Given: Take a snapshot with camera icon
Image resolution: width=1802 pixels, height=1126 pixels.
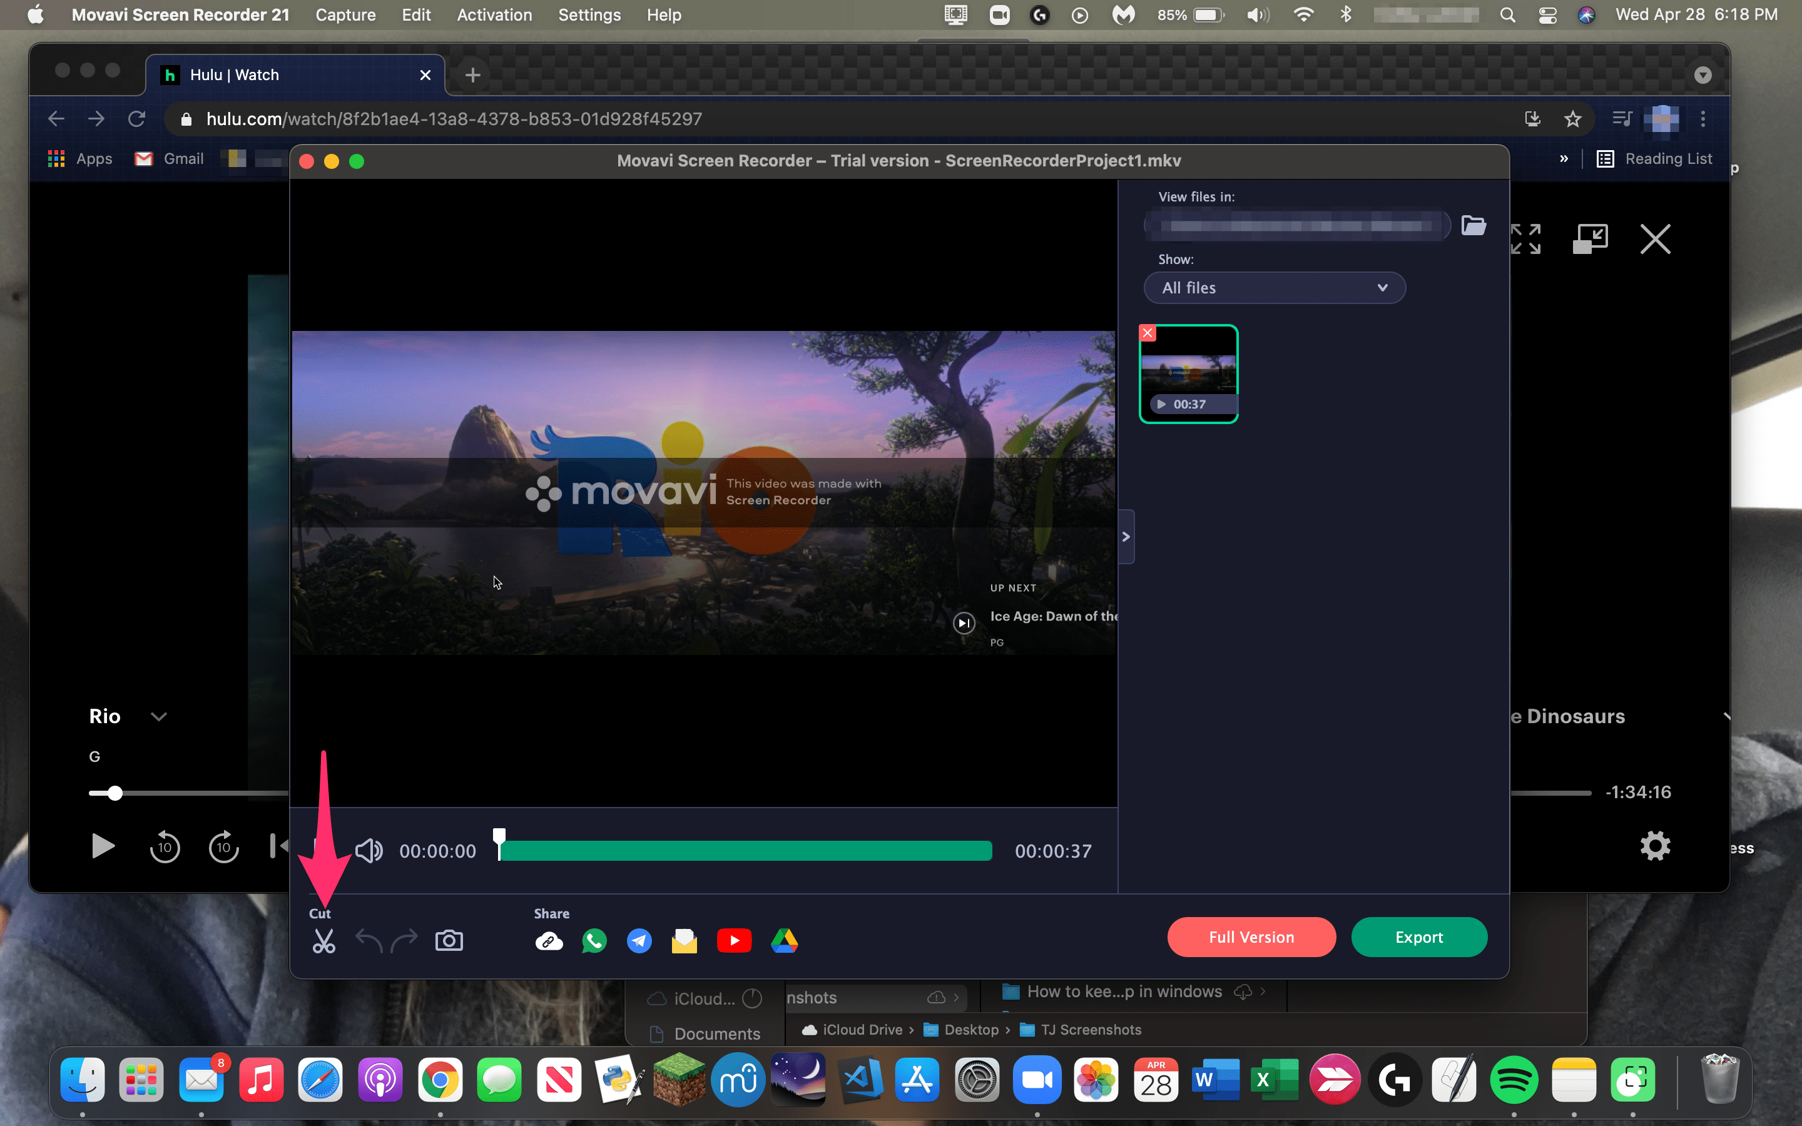Looking at the screenshot, I should point(448,941).
